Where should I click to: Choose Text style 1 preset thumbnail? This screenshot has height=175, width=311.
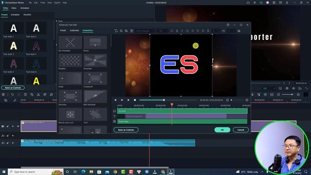point(14,28)
